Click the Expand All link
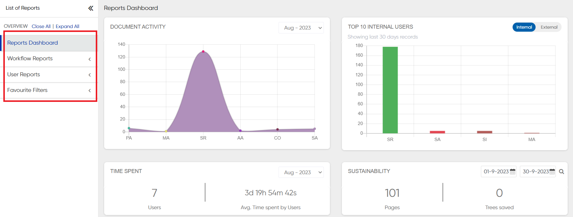Screen dimensions: 573x217 (x=67, y=27)
